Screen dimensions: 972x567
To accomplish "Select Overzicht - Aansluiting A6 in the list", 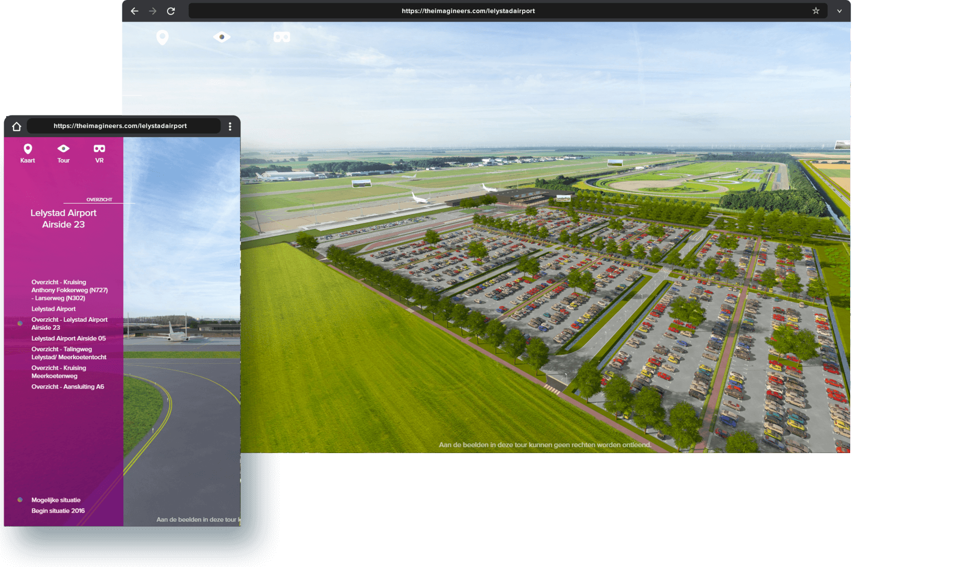I will pyautogui.click(x=67, y=386).
